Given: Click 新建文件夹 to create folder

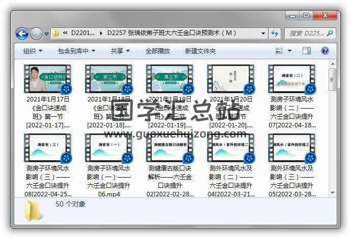Looking at the screenshot, I should tap(200, 51).
